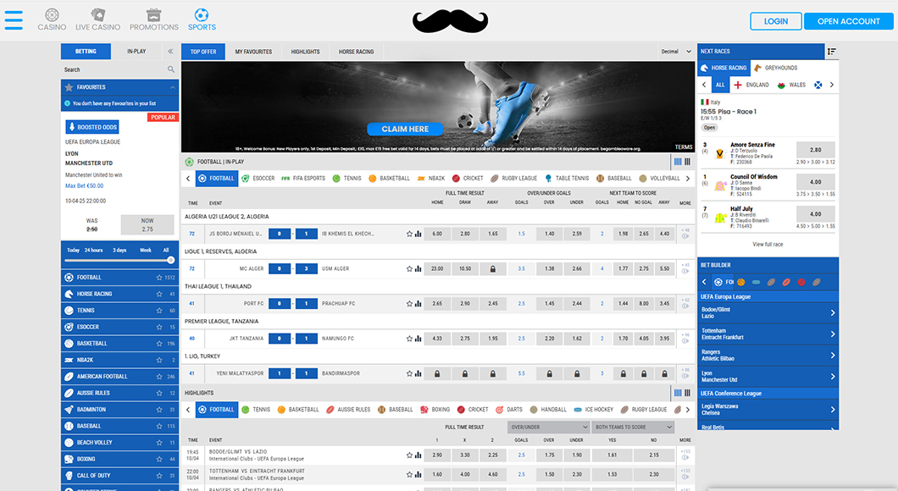Favourite Tennis in sidebar list
The height and width of the screenshot is (491, 898).
(x=159, y=311)
